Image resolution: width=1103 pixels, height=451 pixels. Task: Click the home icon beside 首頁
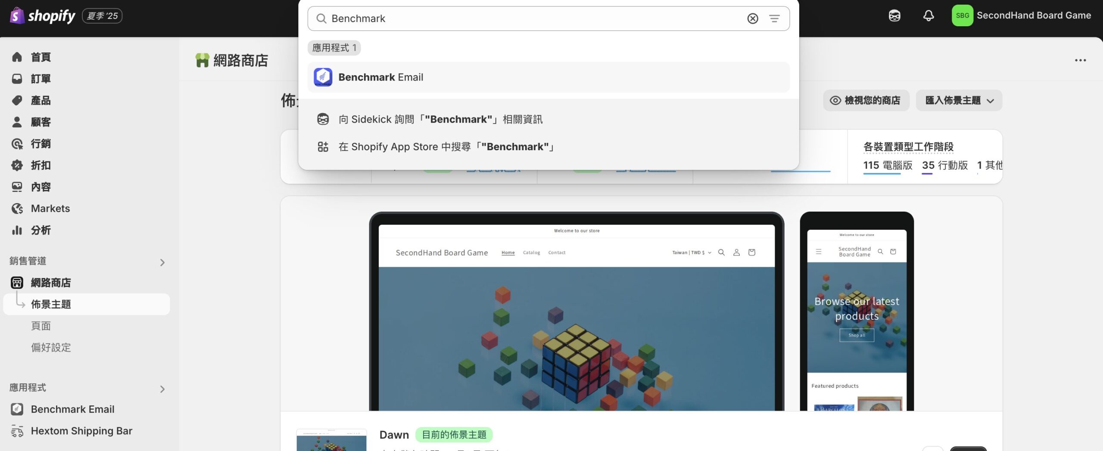[17, 57]
